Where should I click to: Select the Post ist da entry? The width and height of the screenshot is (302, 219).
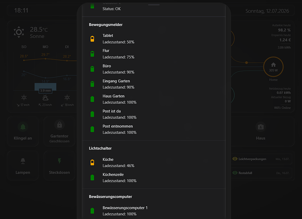coord(154,114)
